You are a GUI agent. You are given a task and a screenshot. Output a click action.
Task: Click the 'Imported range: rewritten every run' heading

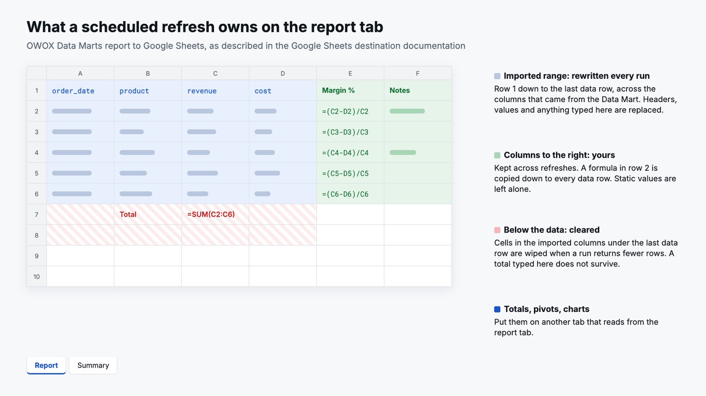577,76
